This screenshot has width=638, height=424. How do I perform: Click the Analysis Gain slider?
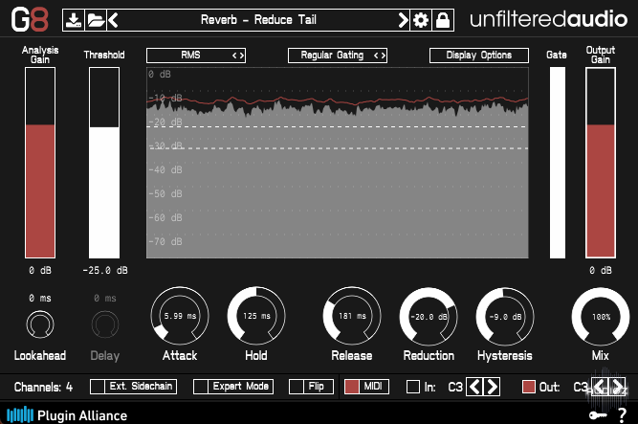click(40, 163)
